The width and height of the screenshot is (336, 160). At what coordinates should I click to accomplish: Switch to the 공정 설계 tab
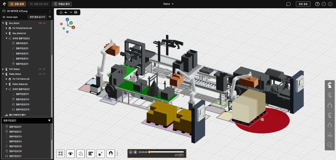[17, 4]
